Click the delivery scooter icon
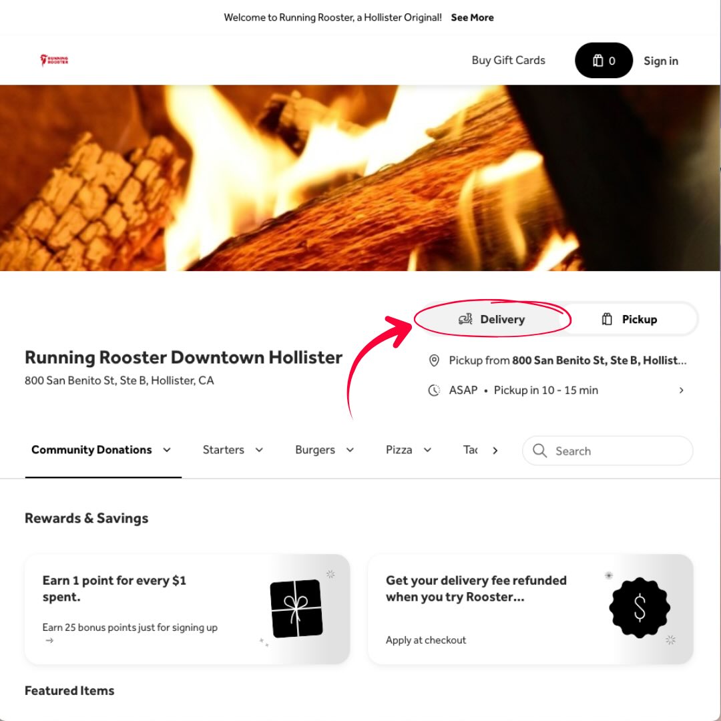Screen dimensions: 721x721 point(465,319)
